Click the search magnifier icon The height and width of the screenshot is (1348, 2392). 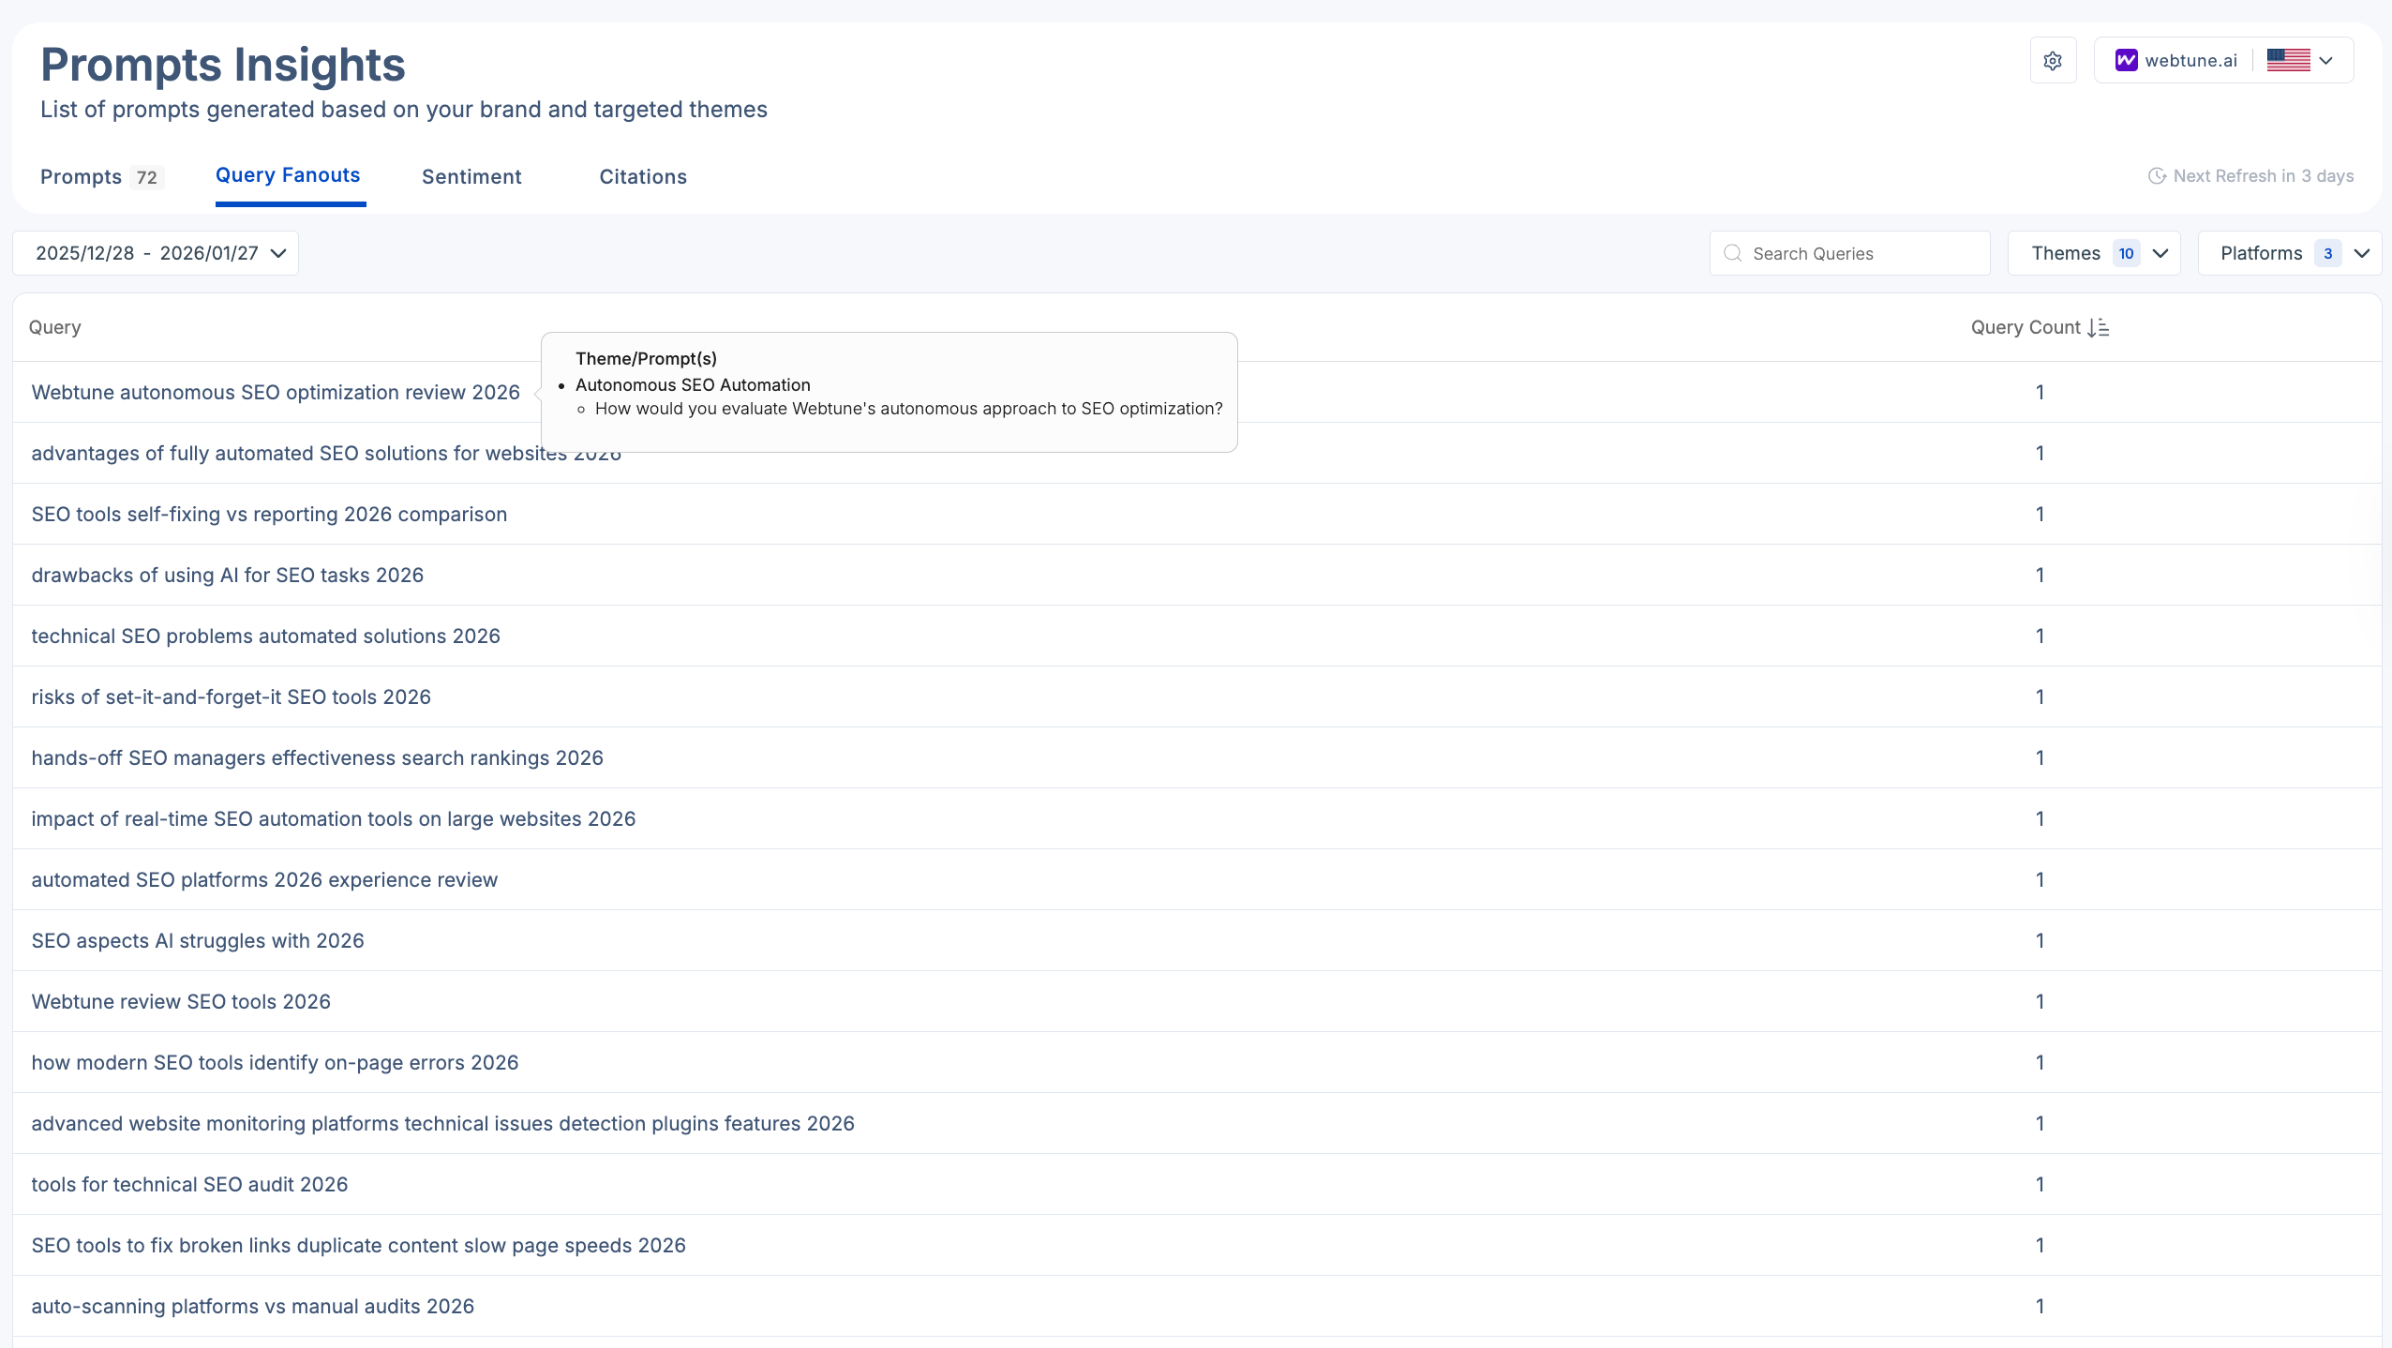pos(1733,253)
